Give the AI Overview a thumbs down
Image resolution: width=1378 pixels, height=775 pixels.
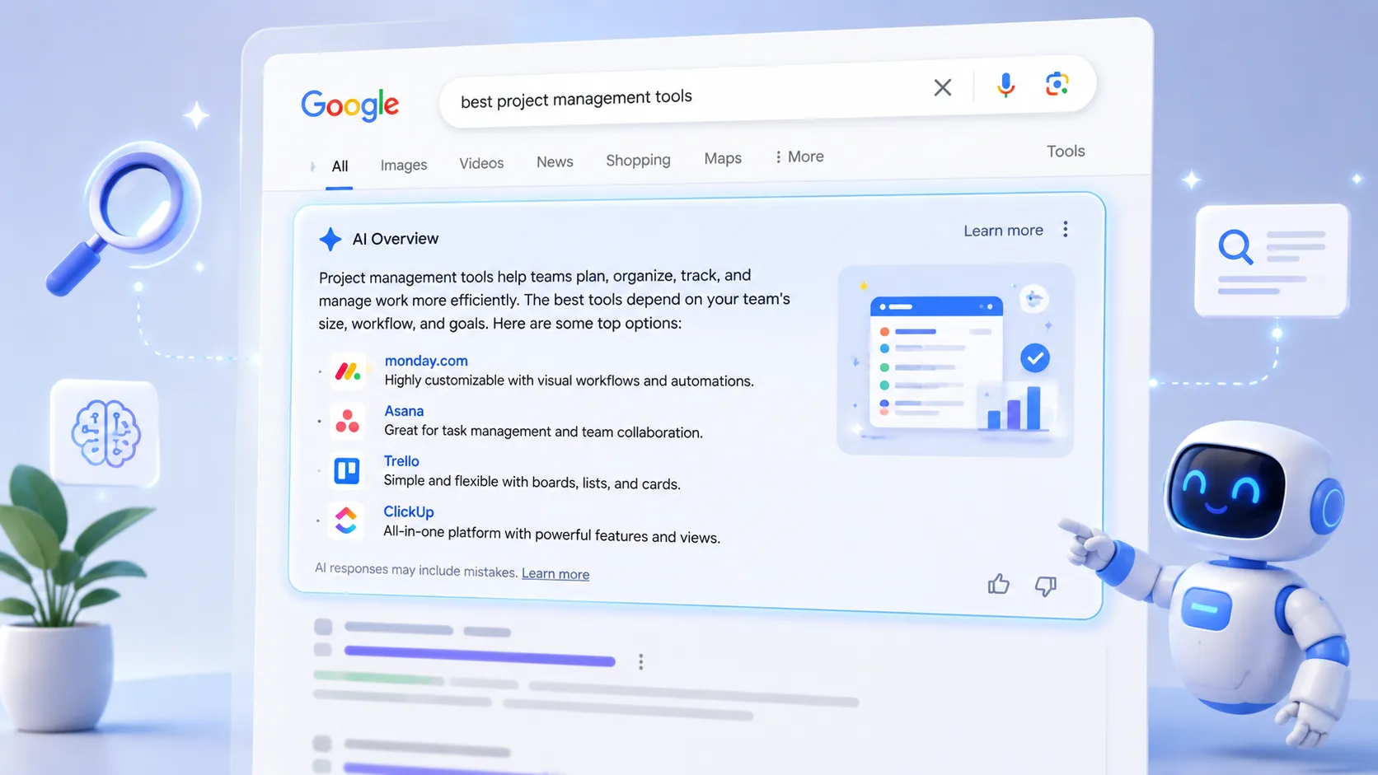[1046, 586]
